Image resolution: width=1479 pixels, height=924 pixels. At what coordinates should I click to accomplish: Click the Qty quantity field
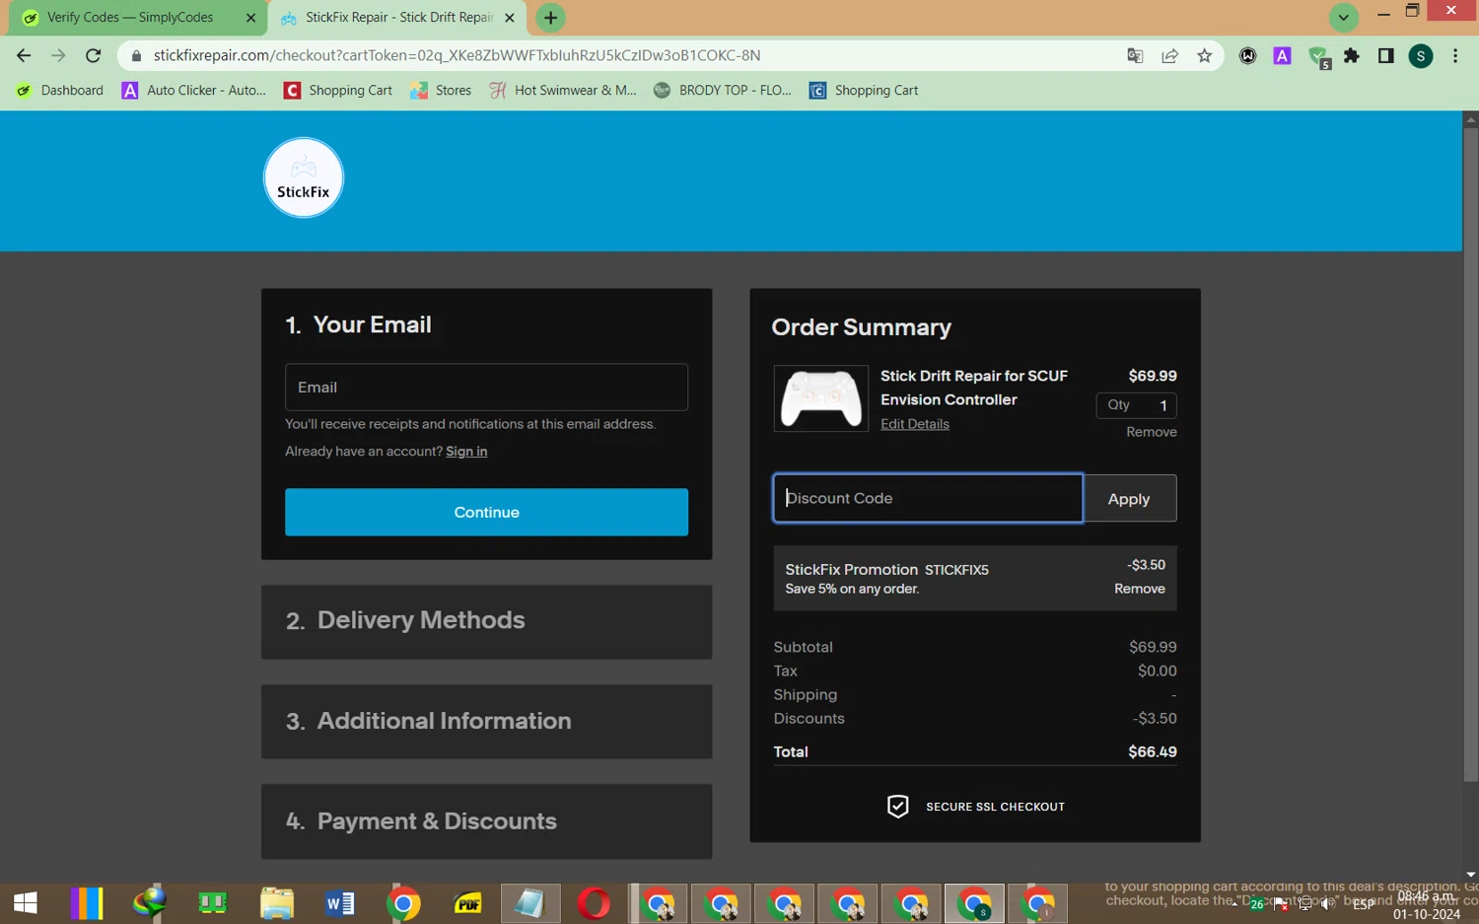pyautogui.click(x=1136, y=405)
